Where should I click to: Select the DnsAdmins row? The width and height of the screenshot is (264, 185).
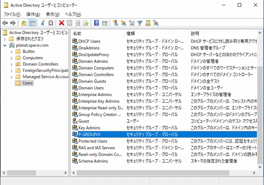pyautogui.click(x=164, y=48)
